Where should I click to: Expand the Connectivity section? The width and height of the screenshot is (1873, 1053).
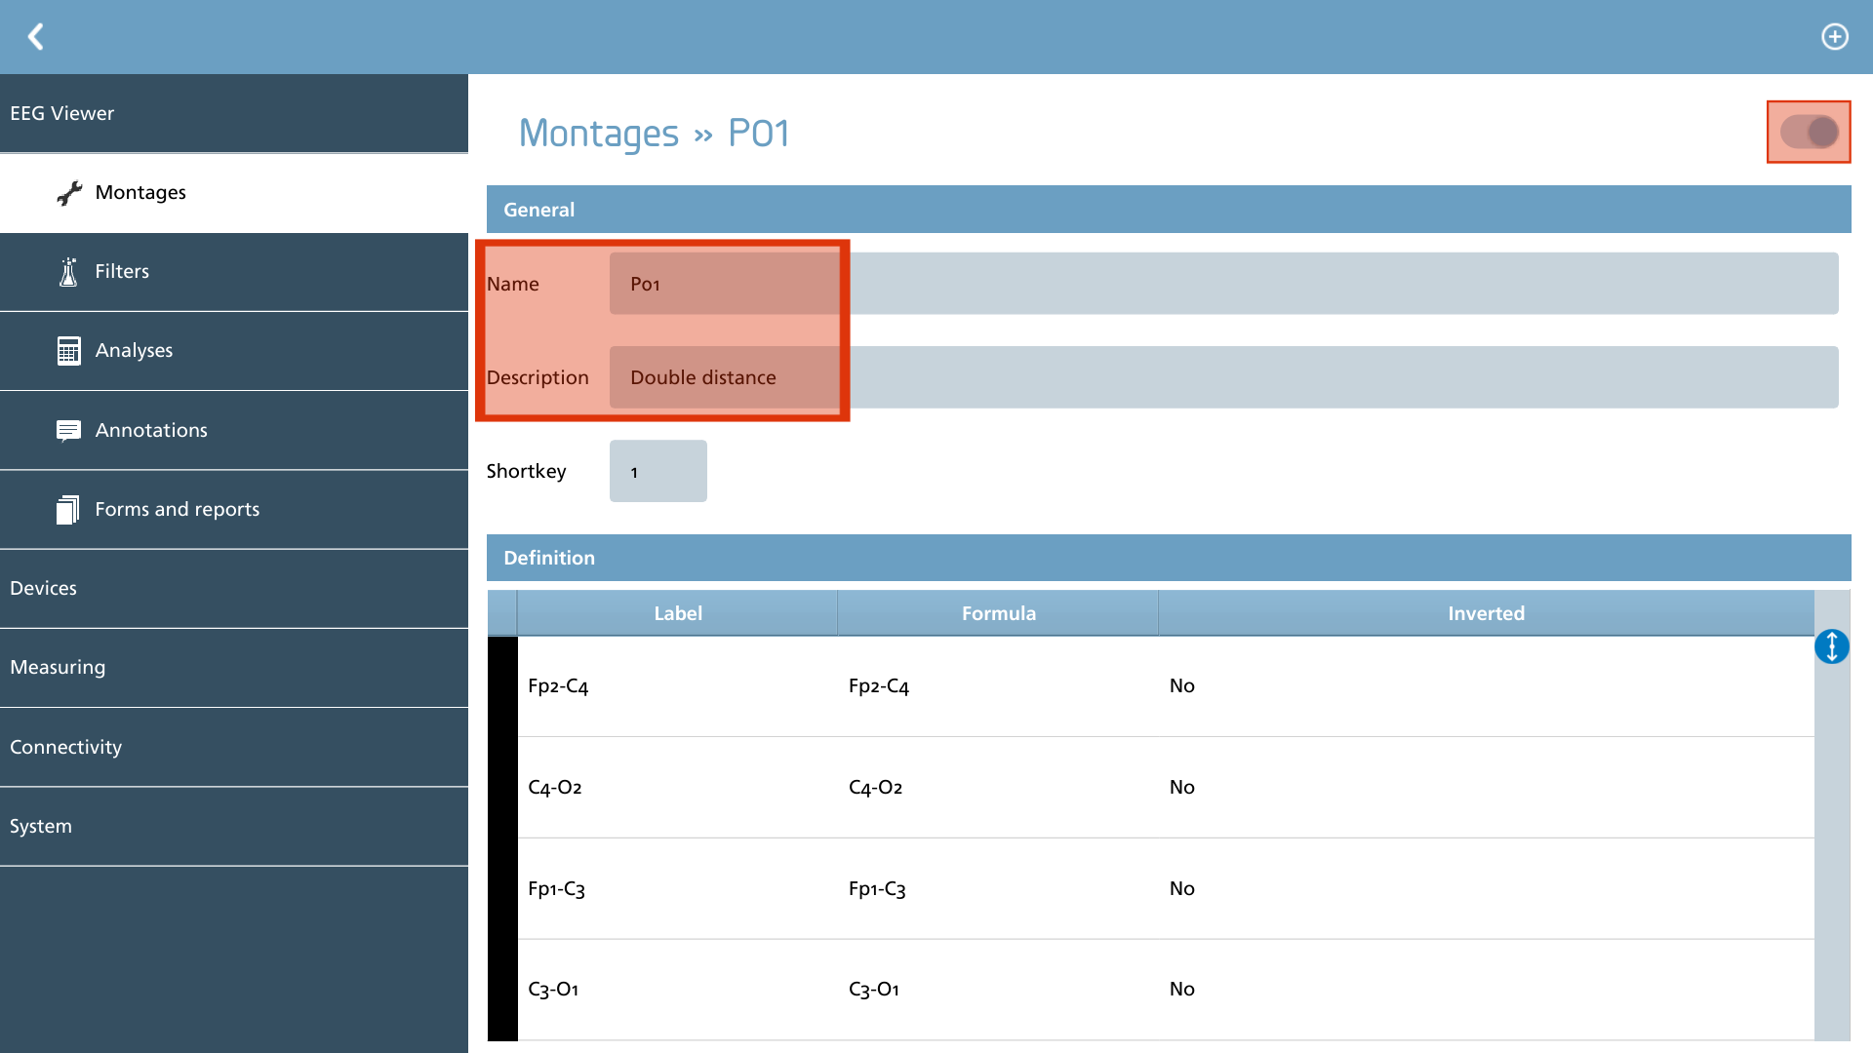click(234, 748)
